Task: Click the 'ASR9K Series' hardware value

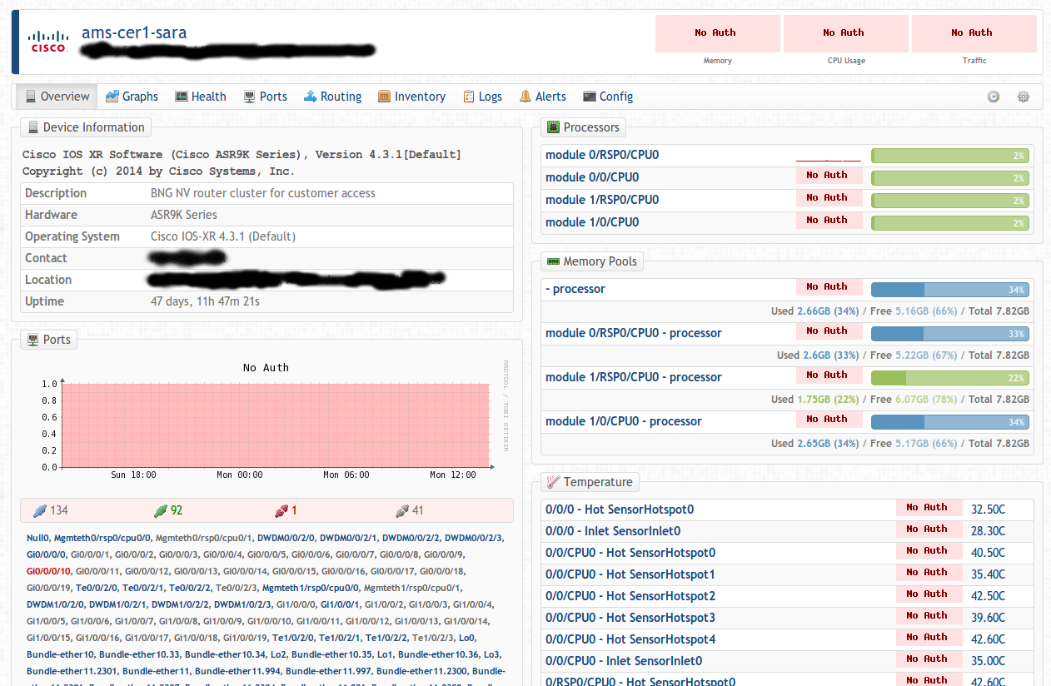Action: [x=184, y=215]
